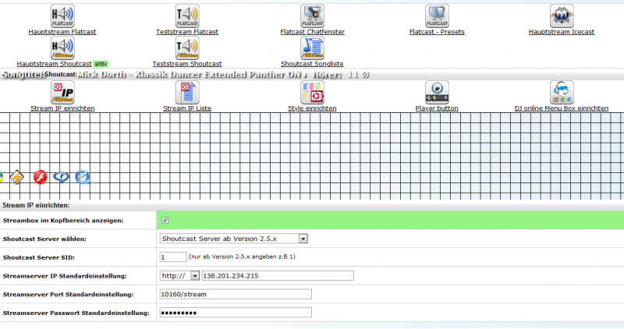This screenshot has height=329, width=624.
Task: Click the Teststream Shoutcast link
Action: click(x=187, y=63)
